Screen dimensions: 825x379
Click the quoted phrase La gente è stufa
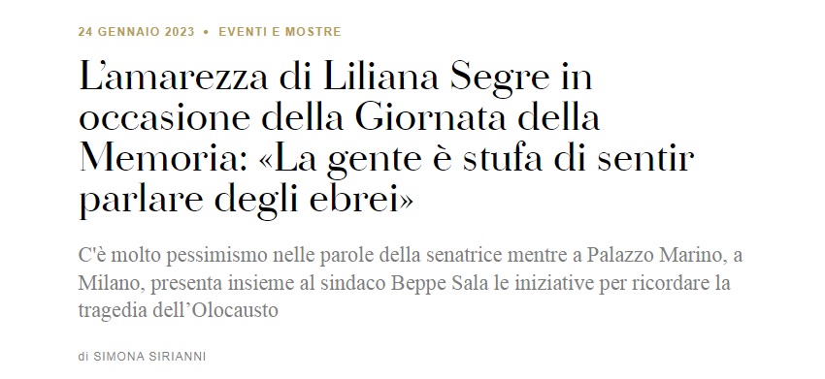401,159
